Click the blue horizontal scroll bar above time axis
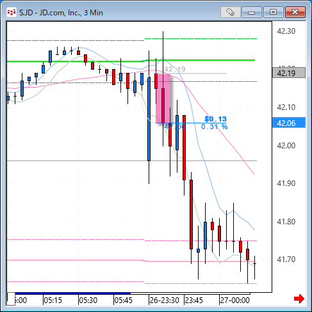 pyautogui.click(x=73, y=293)
